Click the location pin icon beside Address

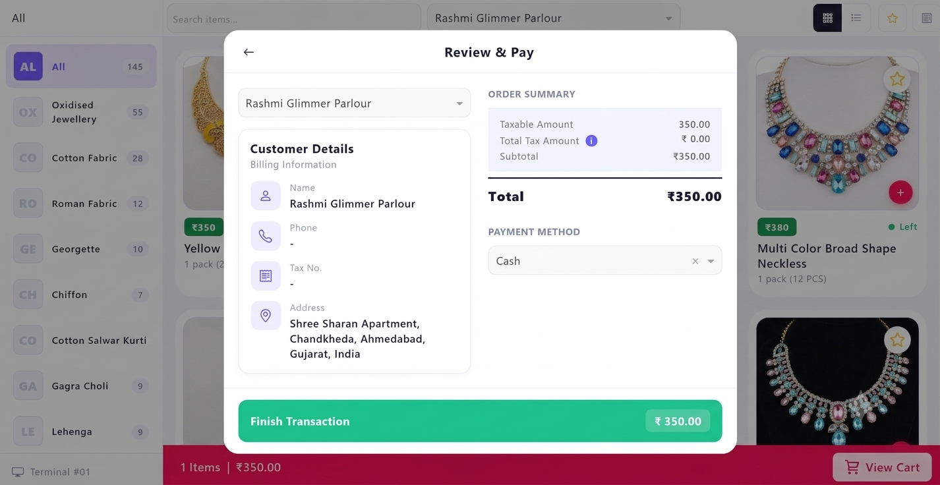266,316
